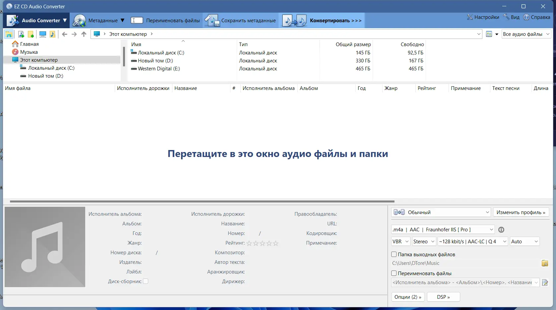
Task: Click the add folder icon
Action: point(31,34)
